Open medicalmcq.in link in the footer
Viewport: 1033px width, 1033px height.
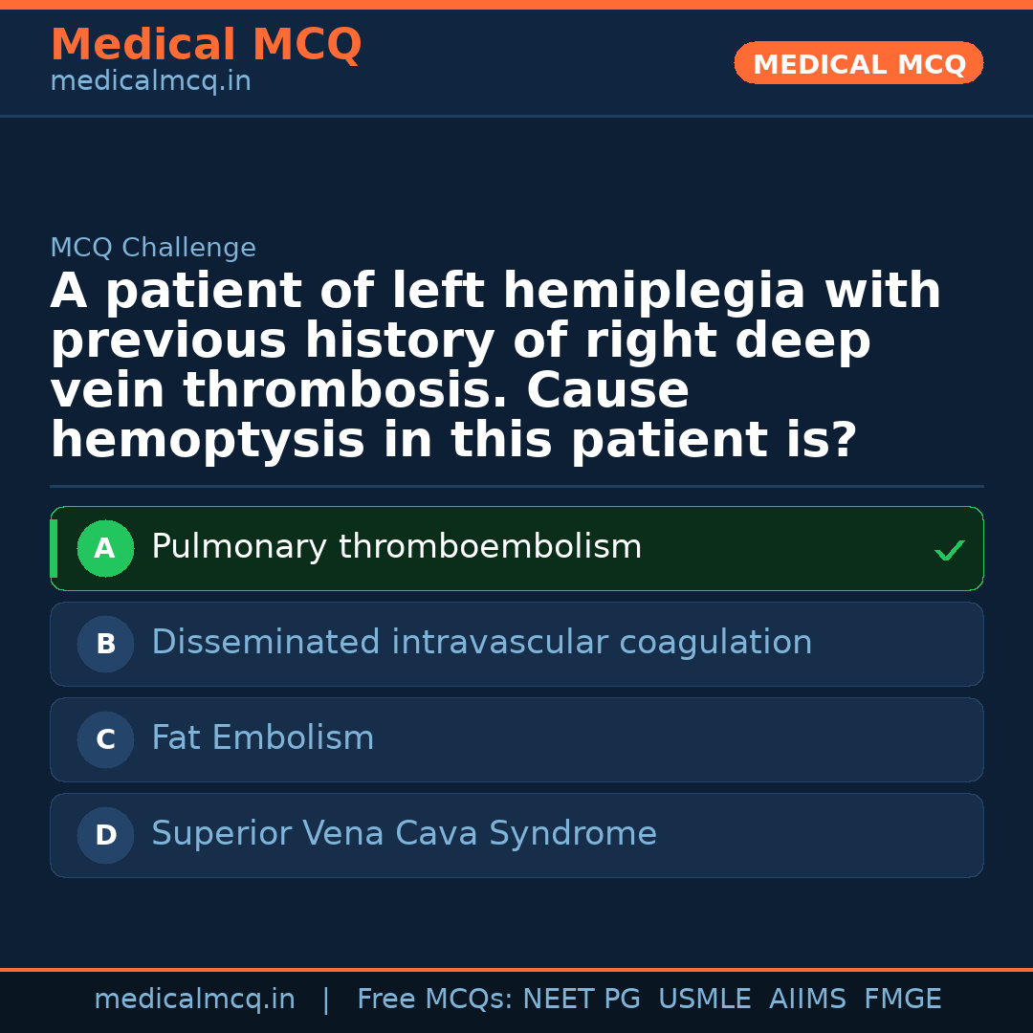[194, 1000]
